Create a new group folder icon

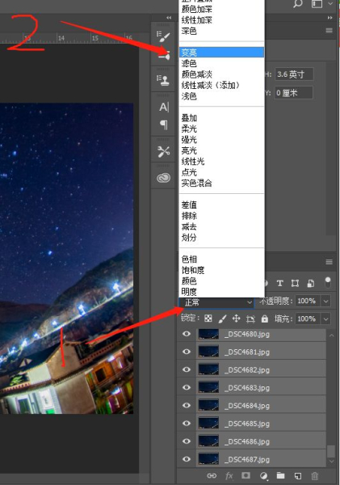281,475
